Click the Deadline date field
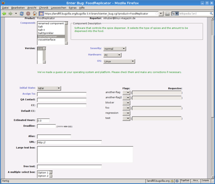 click(46, 126)
